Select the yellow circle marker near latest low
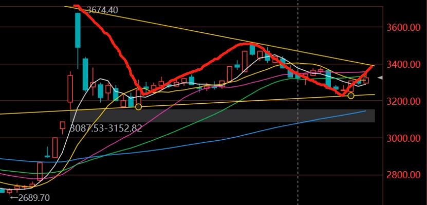Image resolution: width=427 pixels, height=205 pixels. (351, 96)
